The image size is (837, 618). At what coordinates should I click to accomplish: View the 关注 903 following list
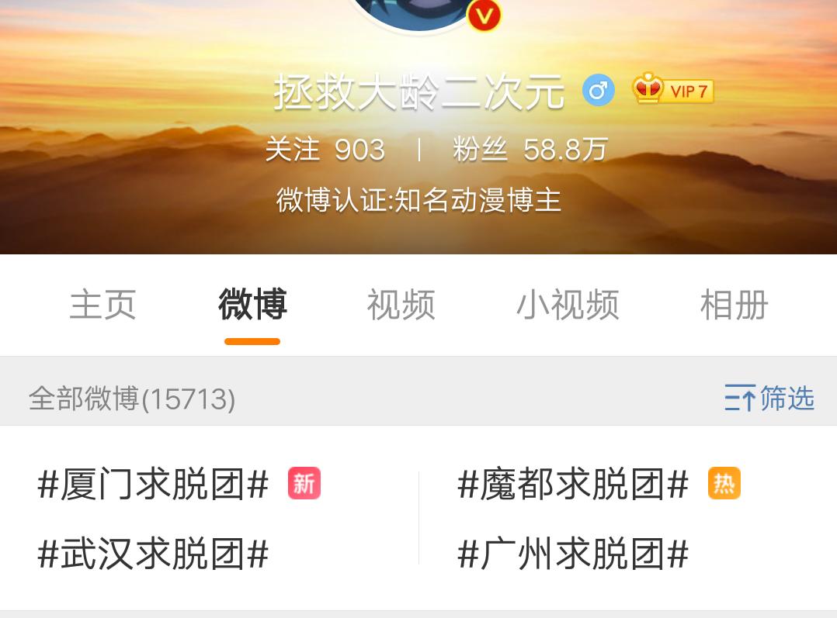pos(325,150)
